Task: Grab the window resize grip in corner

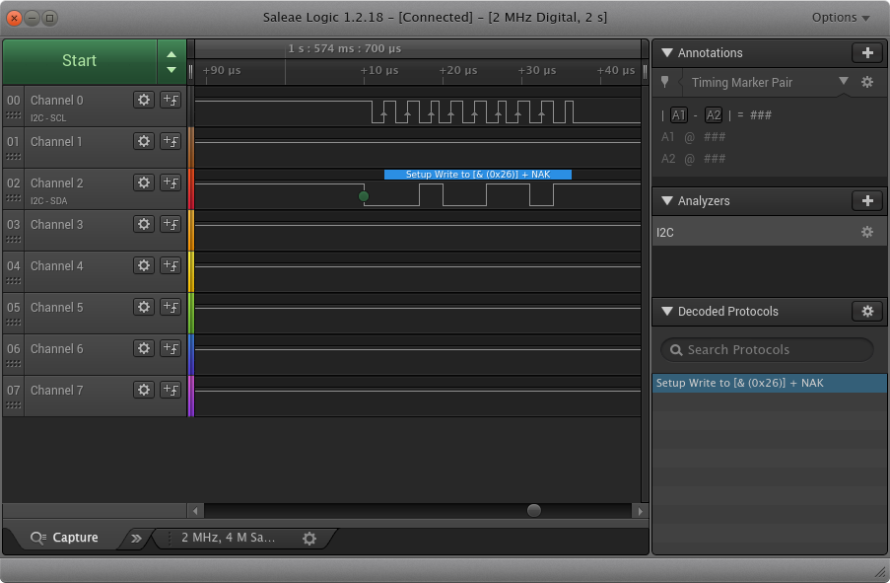Action: tap(880, 573)
